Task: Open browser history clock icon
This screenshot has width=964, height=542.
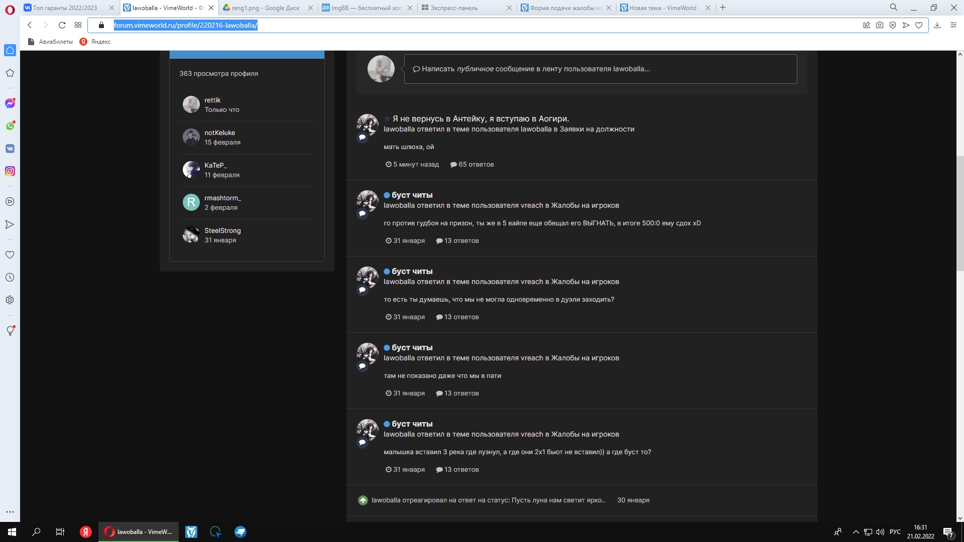Action: click(10, 278)
